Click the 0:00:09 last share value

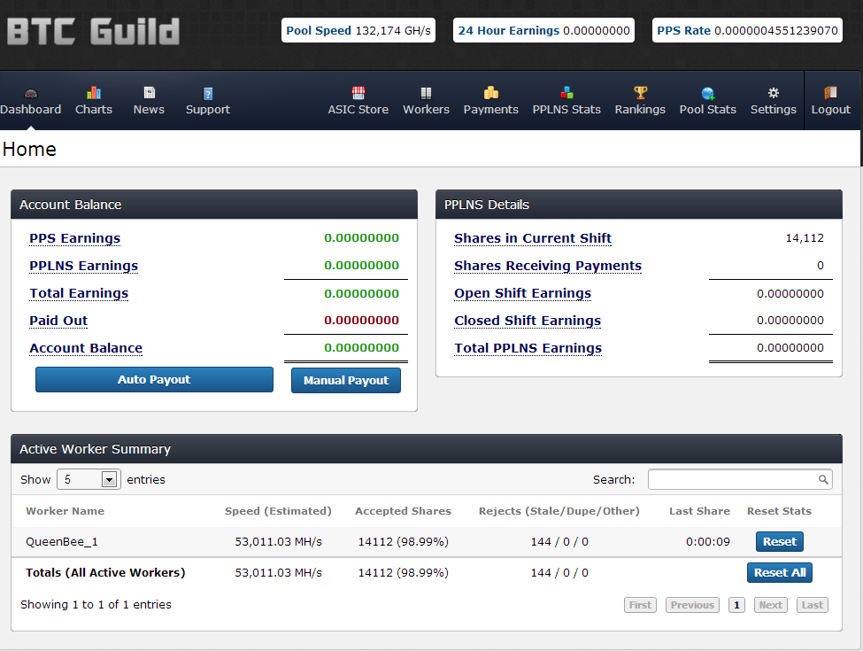tap(708, 542)
